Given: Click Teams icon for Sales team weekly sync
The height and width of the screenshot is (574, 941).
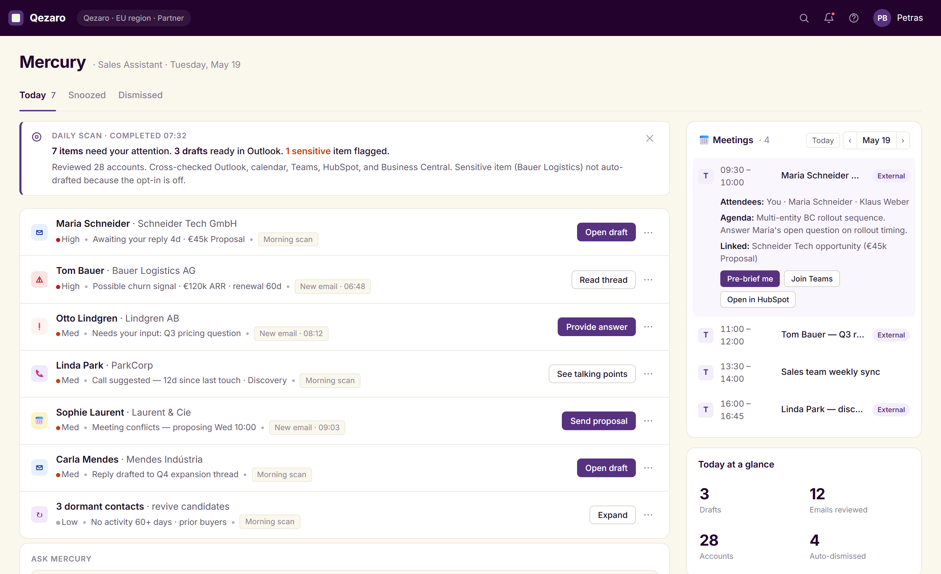Looking at the screenshot, I should 706,372.
